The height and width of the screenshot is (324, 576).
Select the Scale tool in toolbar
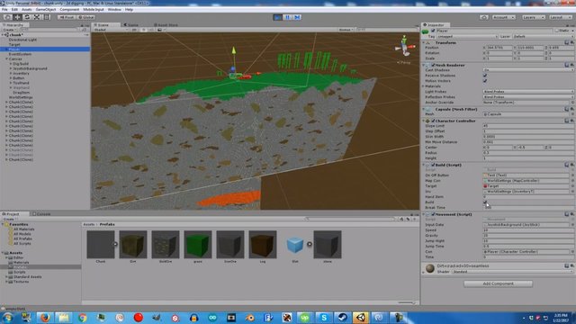(x=37, y=17)
